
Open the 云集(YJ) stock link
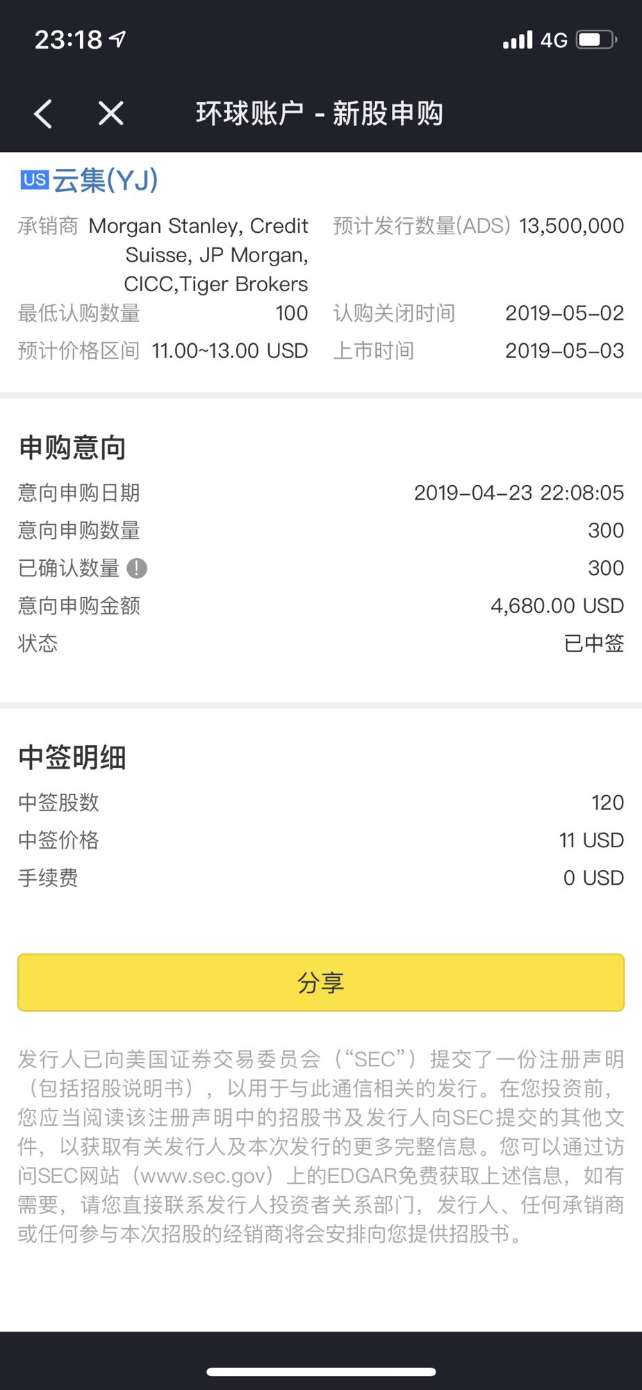(106, 181)
